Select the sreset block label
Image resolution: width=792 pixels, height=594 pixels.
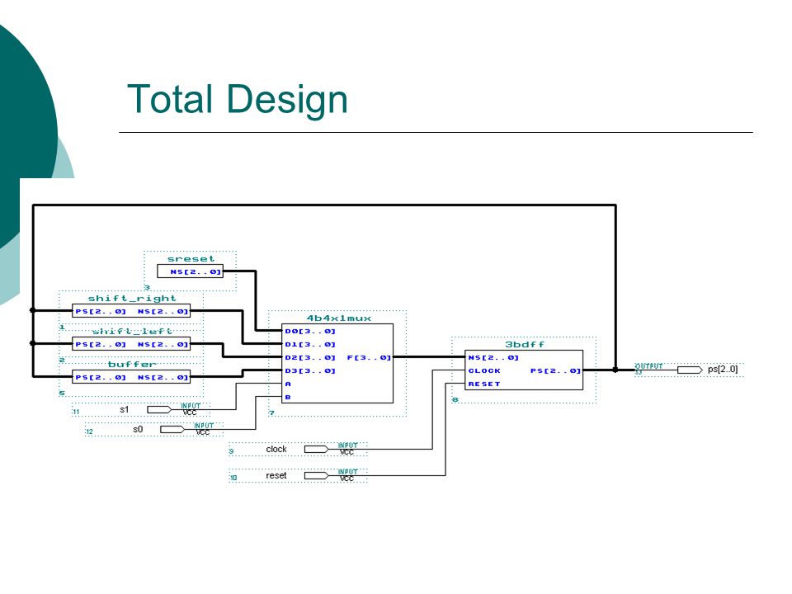[191, 258]
